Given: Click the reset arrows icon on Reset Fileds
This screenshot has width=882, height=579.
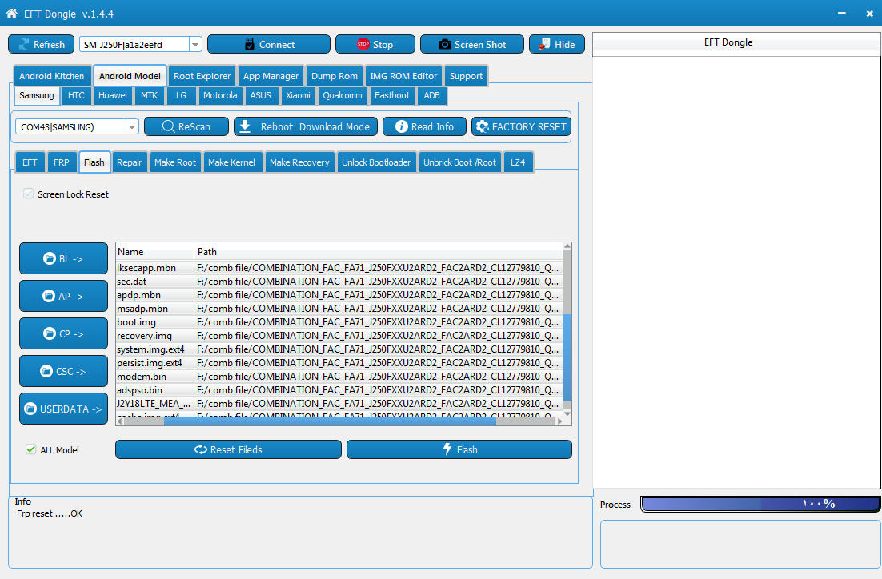Looking at the screenshot, I should [x=201, y=449].
